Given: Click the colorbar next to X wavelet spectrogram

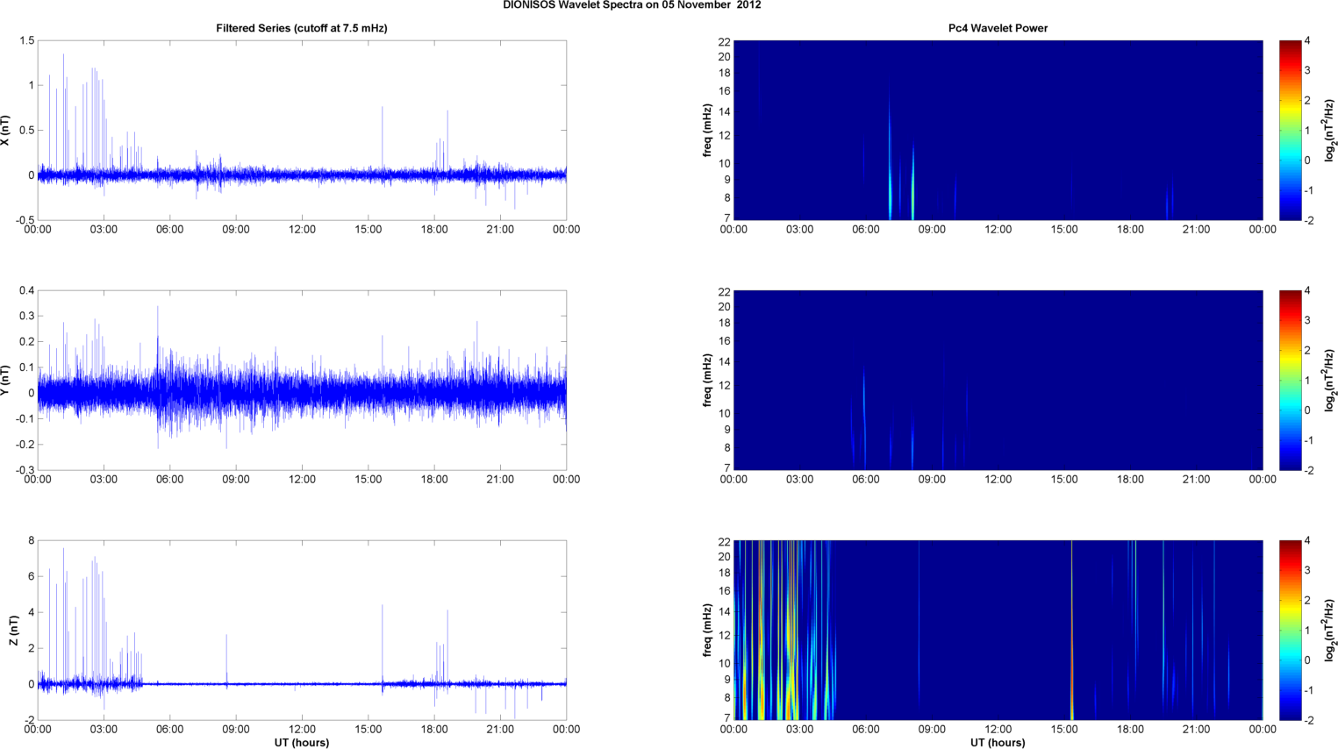Looking at the screenshot, I should tap(1290, 130).
